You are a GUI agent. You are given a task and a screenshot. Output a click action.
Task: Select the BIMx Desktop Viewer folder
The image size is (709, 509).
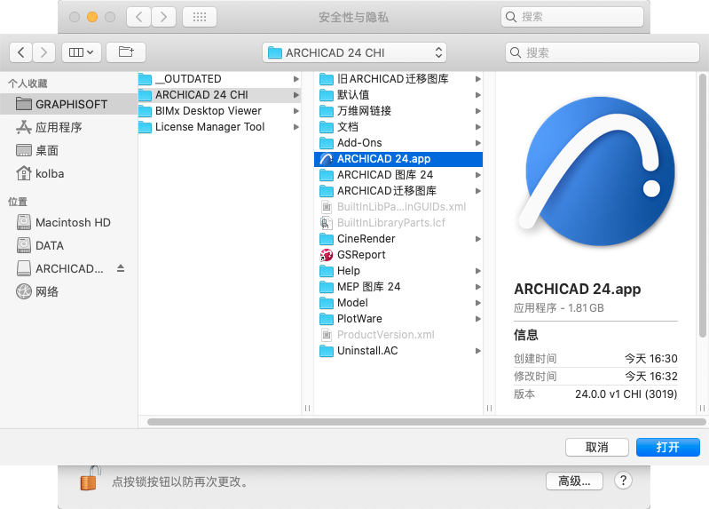pos(219,111)
